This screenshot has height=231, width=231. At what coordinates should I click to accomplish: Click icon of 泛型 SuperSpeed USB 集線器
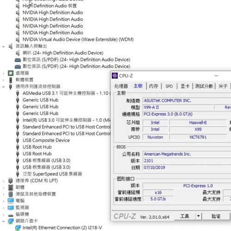coord(18,174)
